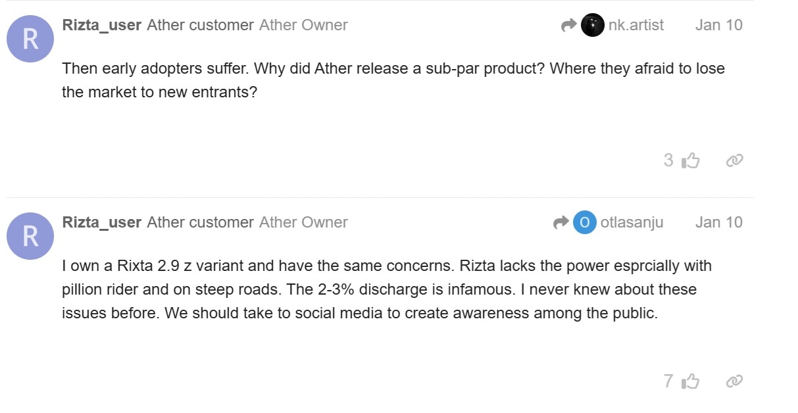
Task: Open Rizta_user profile from Rixta 2.9 post
Action: [x=101, y=223]
